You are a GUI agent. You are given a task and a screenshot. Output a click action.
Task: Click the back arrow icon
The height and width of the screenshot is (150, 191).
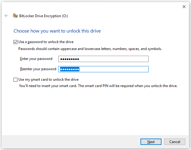coord(6,16)
